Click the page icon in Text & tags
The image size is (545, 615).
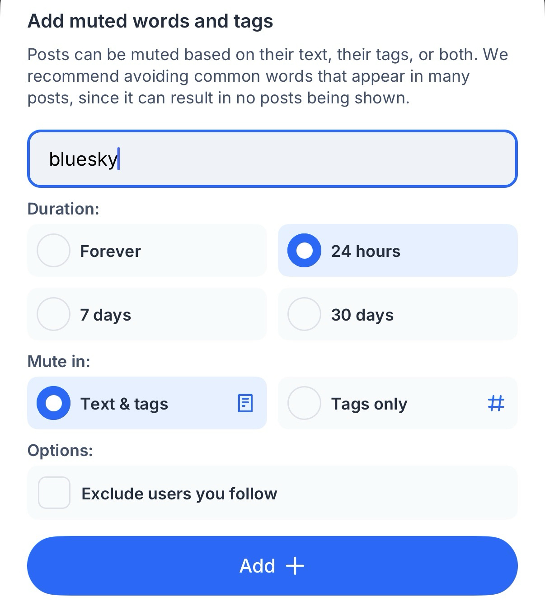point(245,403)
